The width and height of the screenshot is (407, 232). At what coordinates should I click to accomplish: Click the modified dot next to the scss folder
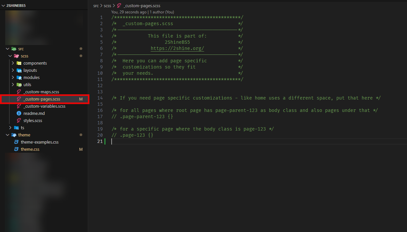pos(81,56)
